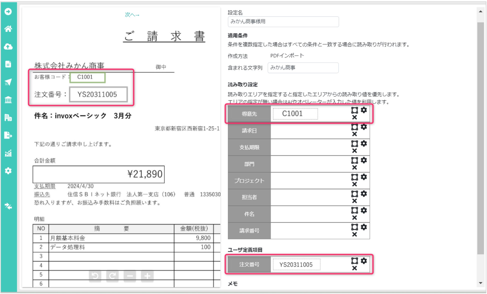The width and height of the screenshot is (487, 294).
Task: Click the 含まれる文字列 text field
Action: point(303,68)
